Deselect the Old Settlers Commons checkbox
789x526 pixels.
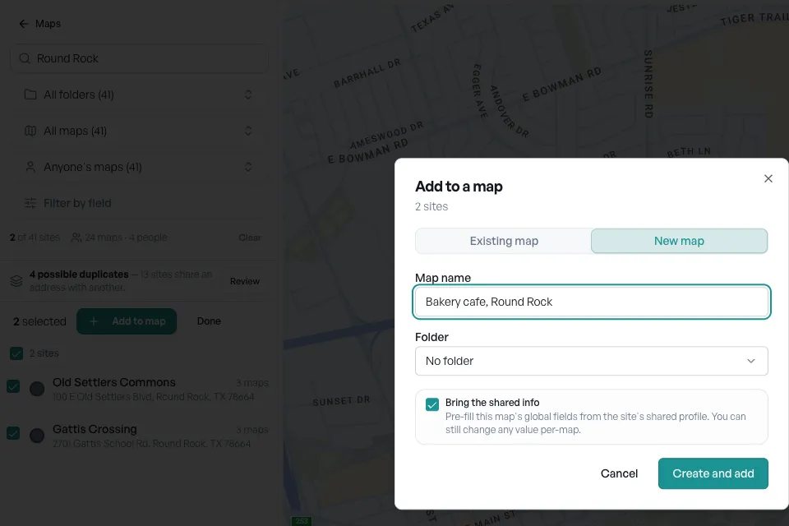13,386
